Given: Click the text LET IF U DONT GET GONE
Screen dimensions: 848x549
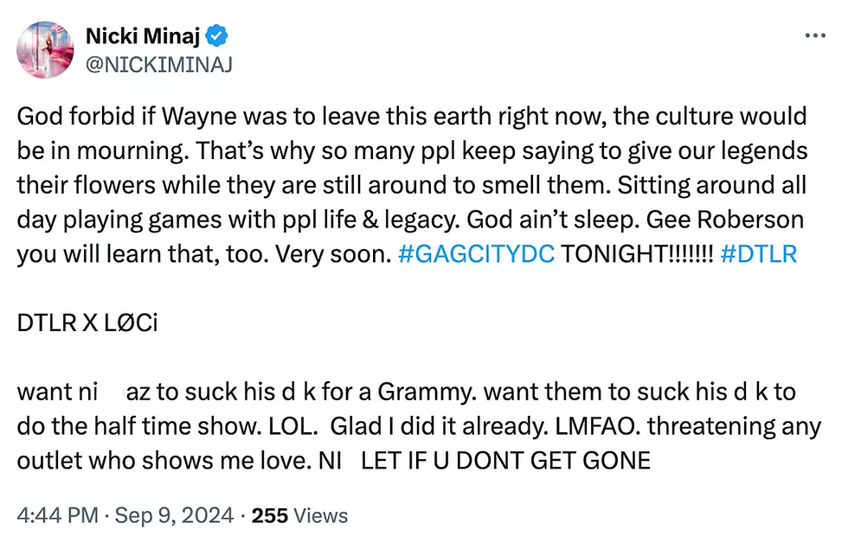Looking at the screenshot, I should click(x=505, y=460).
